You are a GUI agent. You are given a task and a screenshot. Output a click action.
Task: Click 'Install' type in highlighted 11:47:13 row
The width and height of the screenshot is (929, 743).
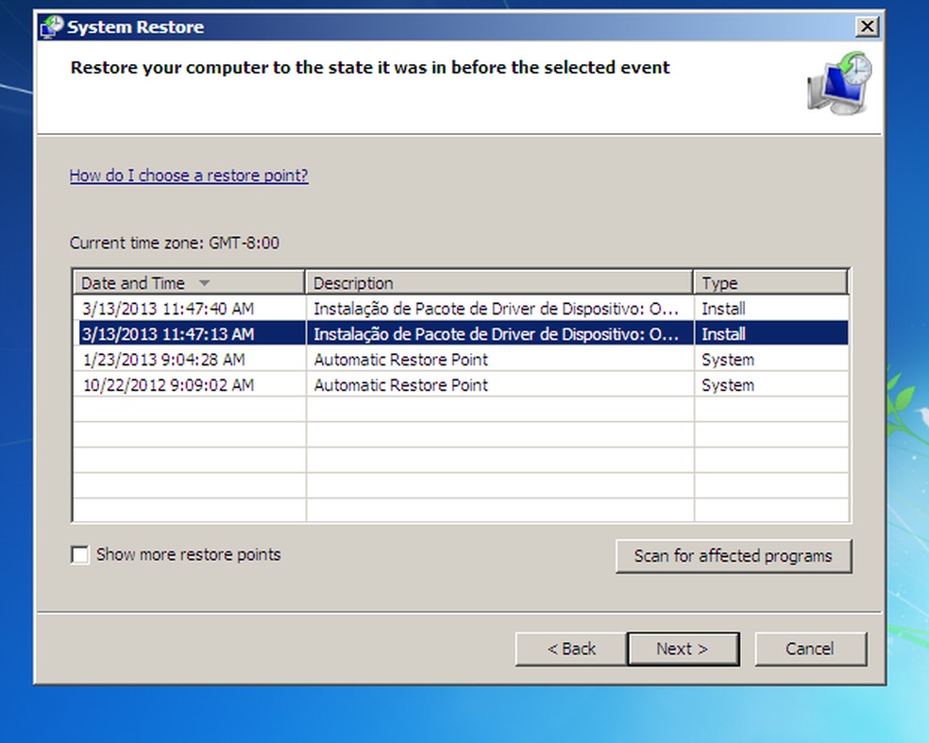[723, 334]
